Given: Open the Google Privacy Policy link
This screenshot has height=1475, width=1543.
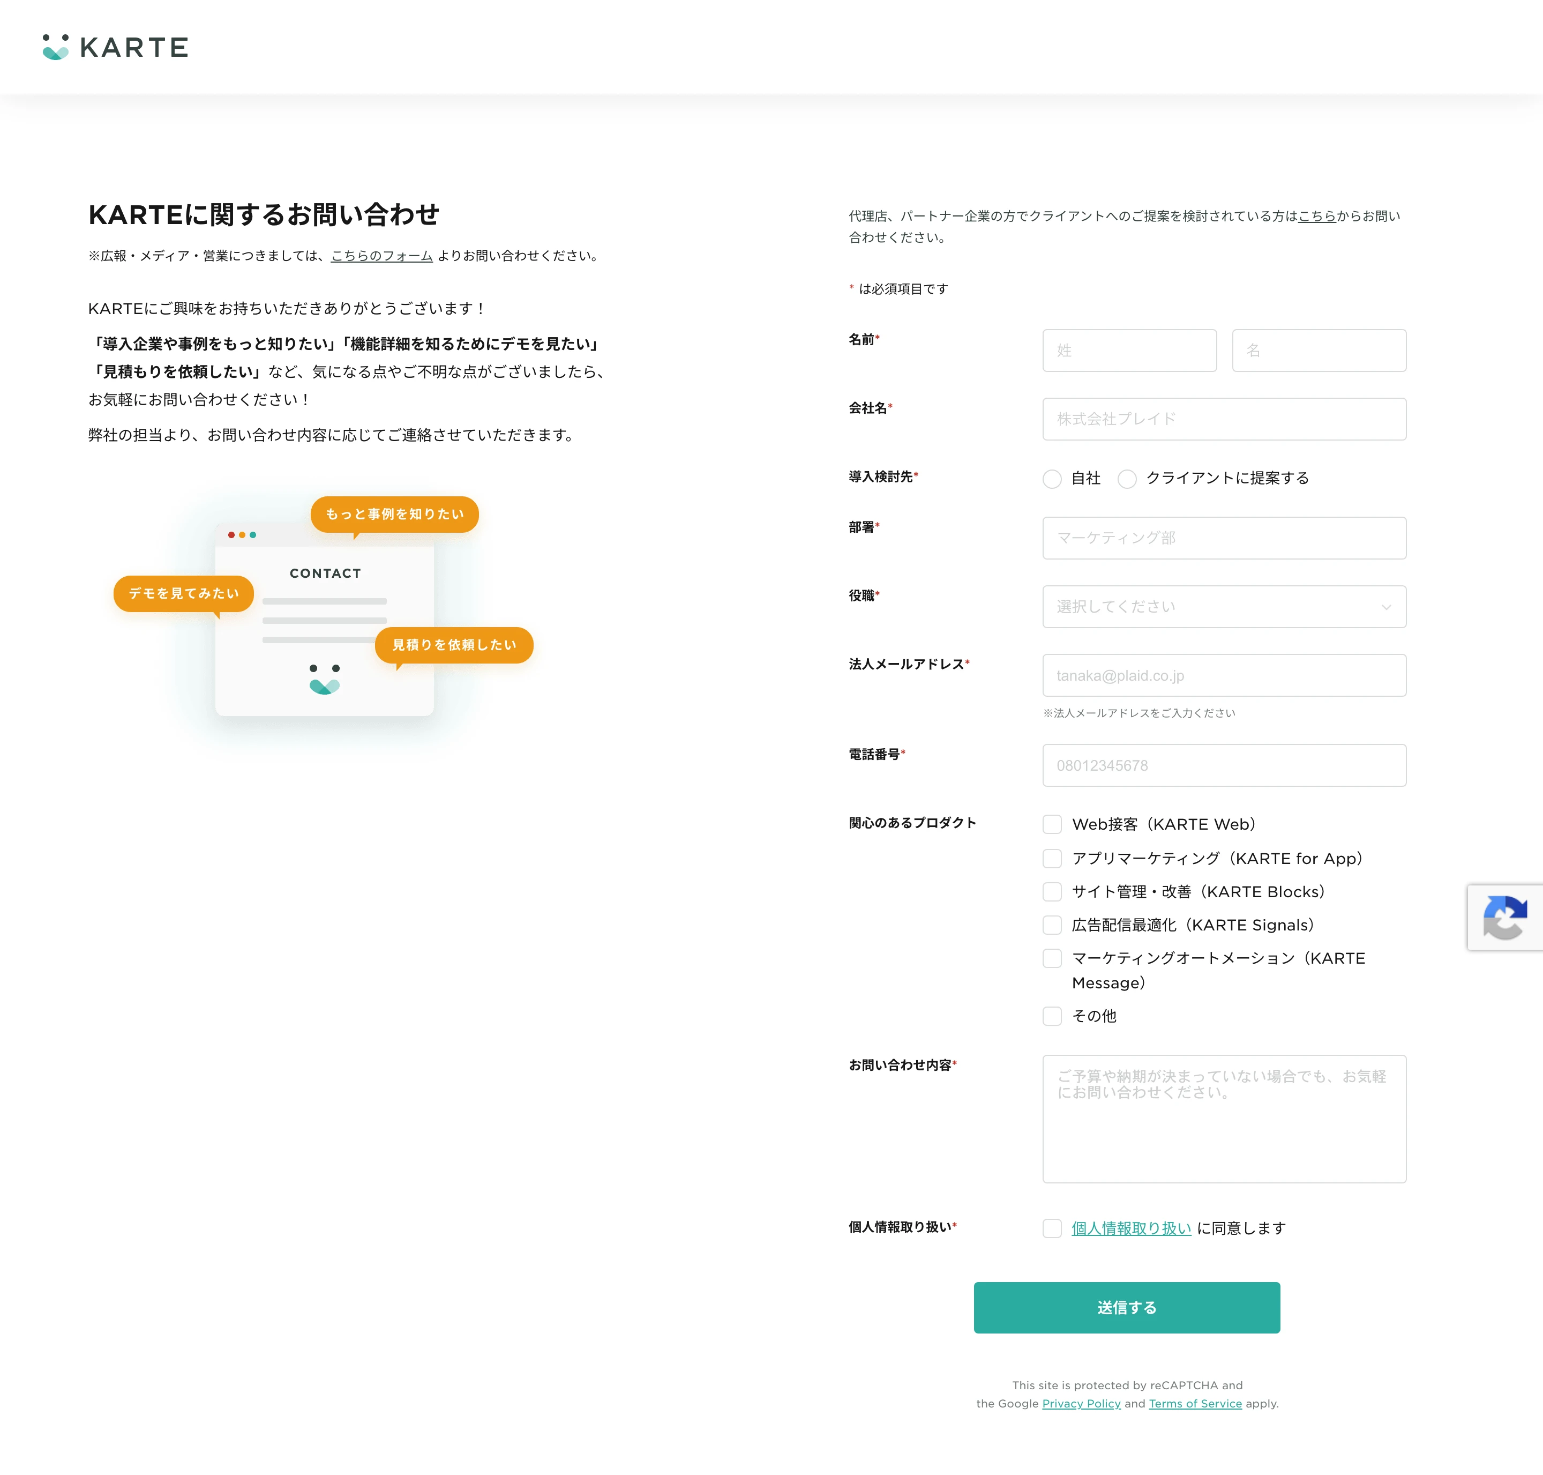Looking at the screenshot, I should [x=1081, y=1404].
